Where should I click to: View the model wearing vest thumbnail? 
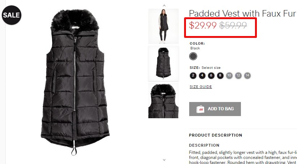click(x=164, y=26)
